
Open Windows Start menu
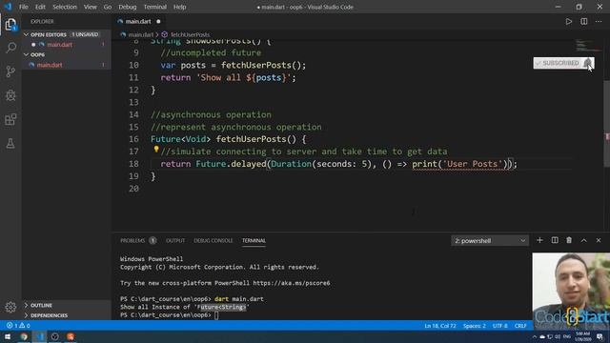click(x=8, y=336)
